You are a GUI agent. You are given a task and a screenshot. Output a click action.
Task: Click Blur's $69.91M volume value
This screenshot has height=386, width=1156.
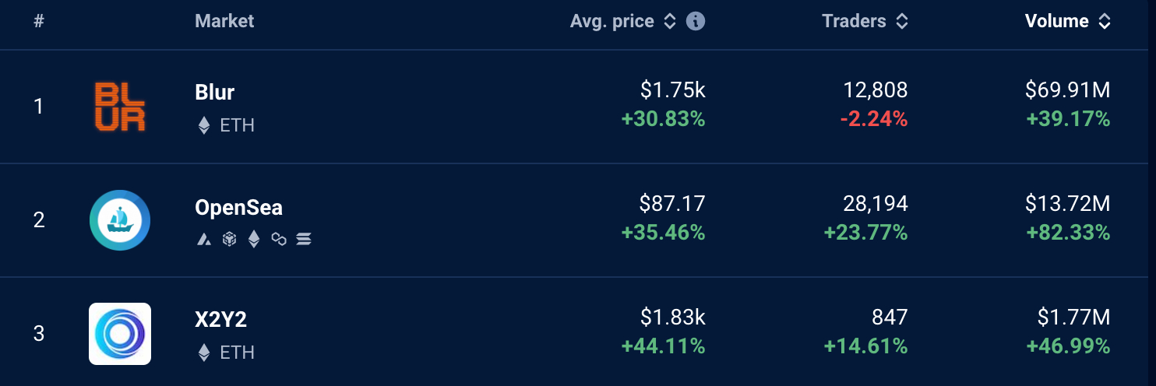(x=1068, y=90)
